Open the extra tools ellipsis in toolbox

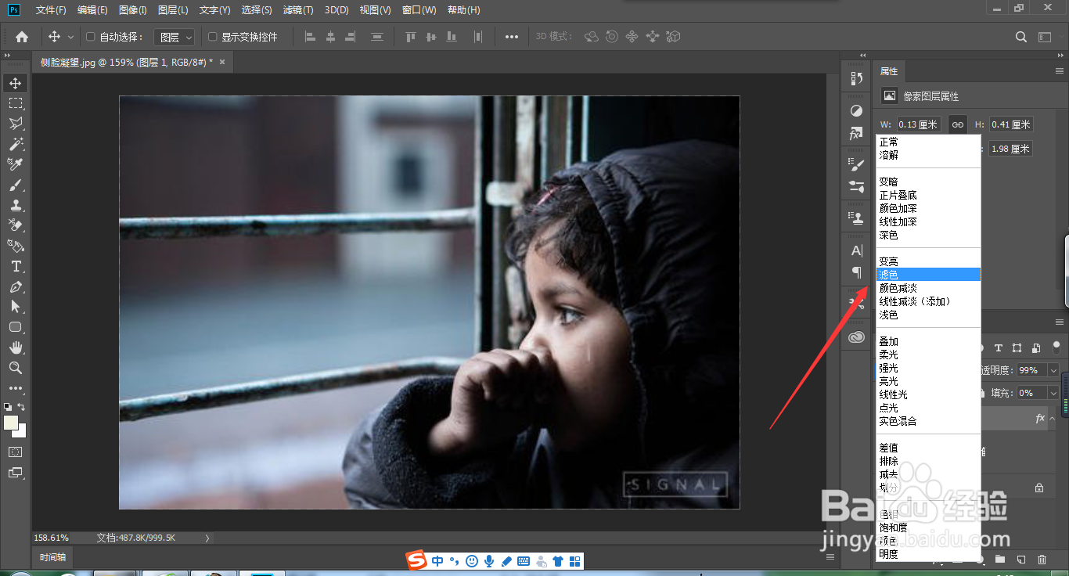point(16,388)
